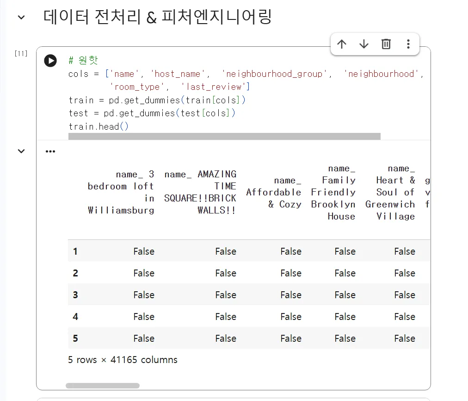The height and width of the screenshot is (401, 468).
Task: Move the cell down using the toolbar arrow
Action: 364,44
